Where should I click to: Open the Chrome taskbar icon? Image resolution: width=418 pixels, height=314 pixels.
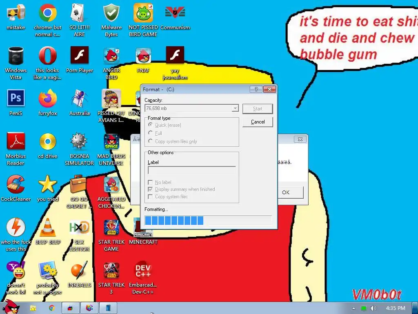(x=52, y=308)
